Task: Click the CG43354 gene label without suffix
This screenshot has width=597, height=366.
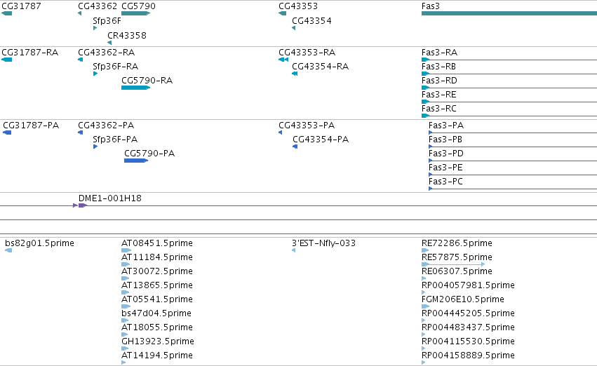Action: [x=311, y=21]
